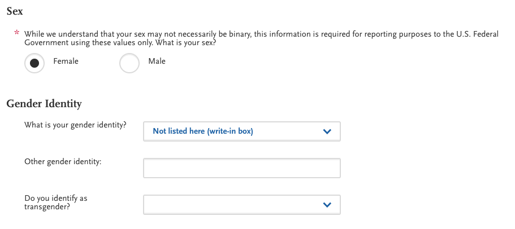Open the gender identity dropdown

pos(241,131)
